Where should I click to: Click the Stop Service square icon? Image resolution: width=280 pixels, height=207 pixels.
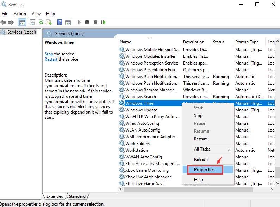(x=87, y=22)
